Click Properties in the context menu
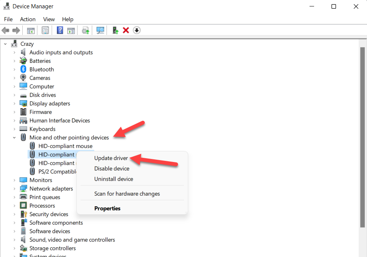The image size is (367, 257). [107, 209]
